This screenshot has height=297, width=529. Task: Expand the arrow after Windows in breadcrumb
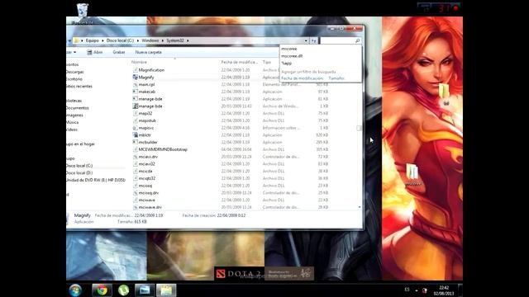(x=163, y=40)
